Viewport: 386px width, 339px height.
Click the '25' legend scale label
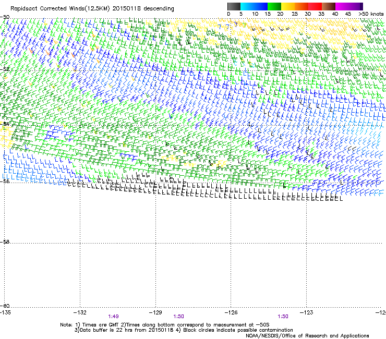pos(295,14)
